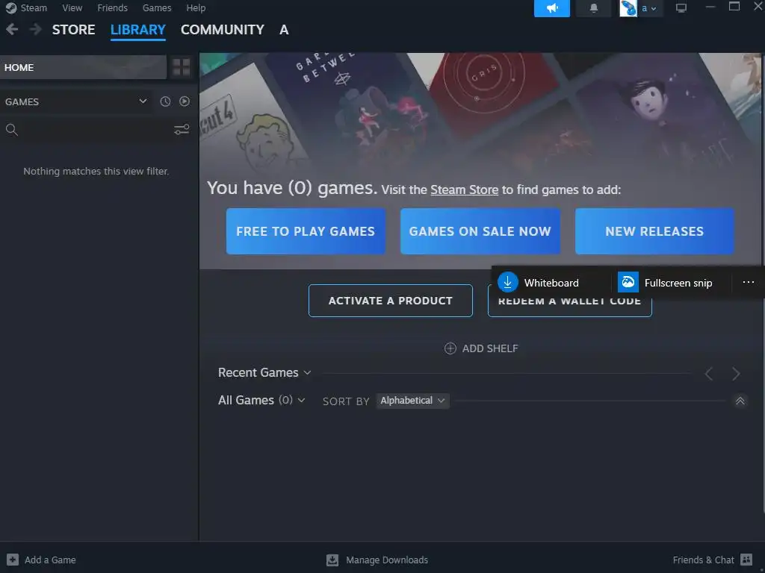Open the View menu
The image size is (765, 573).
pyautogui.click(x=72, y=7)
